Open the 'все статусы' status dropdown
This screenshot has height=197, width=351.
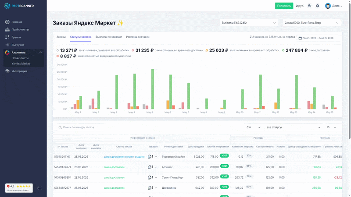coord(293,127)
